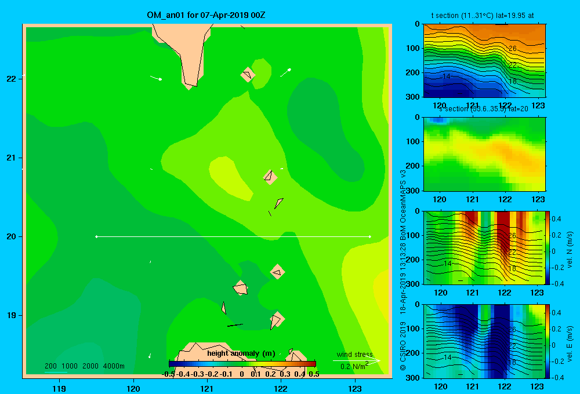Click the 'vel. E (m/s)' axis label
580x394 pixels.
pyautogui.click(x=570, y=344)
